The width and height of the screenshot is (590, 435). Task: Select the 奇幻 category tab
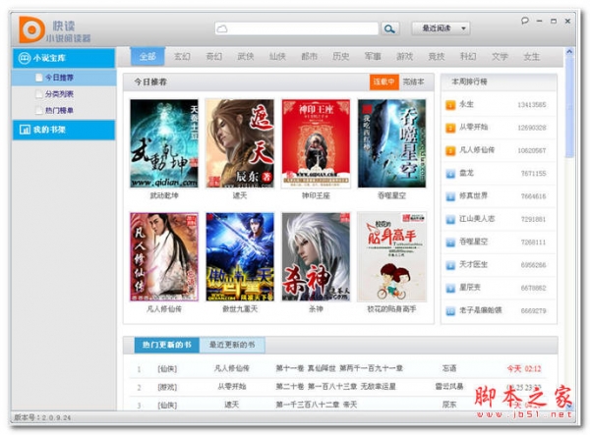(x=213, y=57)
